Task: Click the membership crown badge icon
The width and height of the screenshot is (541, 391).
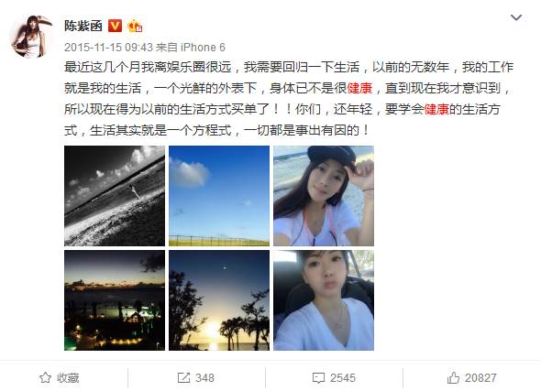Action: click(x=135, y=26)
